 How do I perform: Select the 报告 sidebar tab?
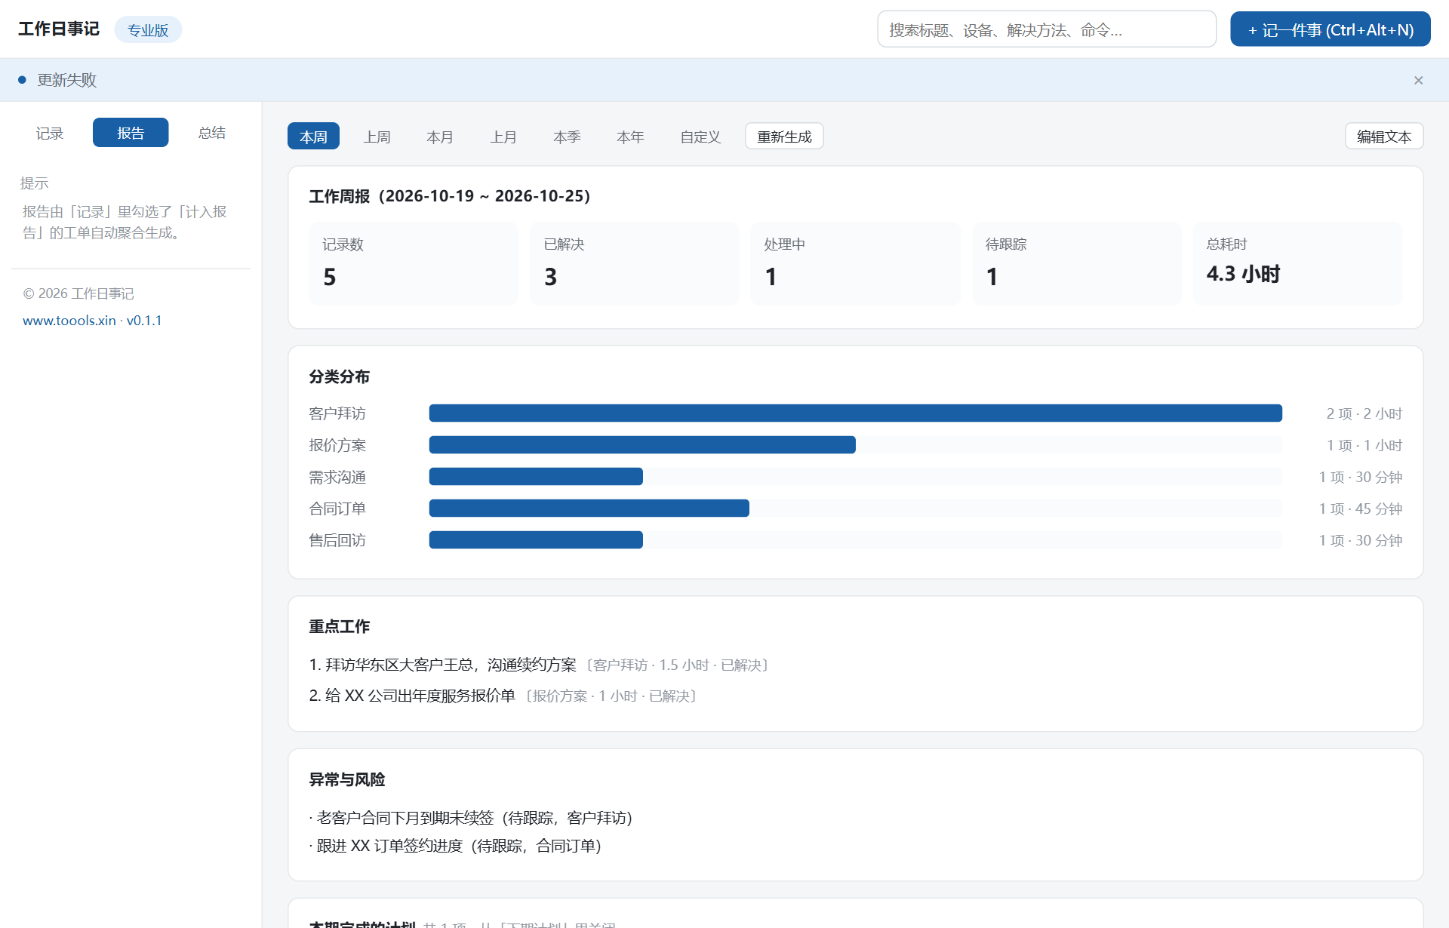coord(131,133)
